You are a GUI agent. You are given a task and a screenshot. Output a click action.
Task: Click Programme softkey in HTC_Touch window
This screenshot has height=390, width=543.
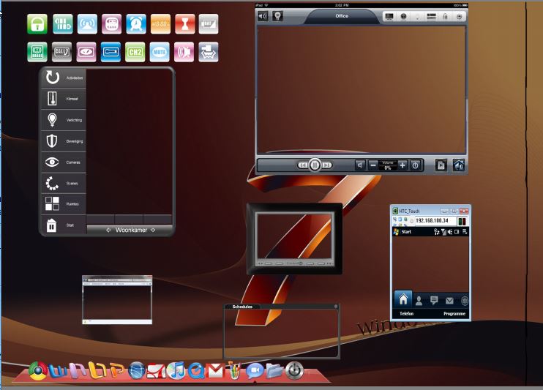(x=454, y=313)
